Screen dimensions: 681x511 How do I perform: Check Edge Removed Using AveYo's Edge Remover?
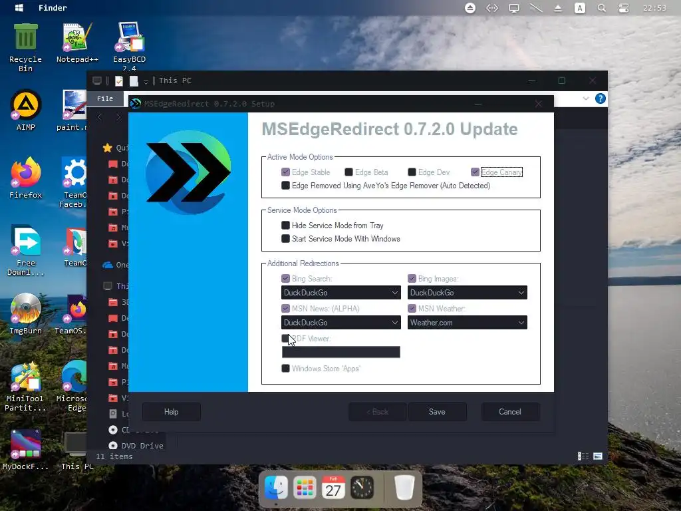pyautogui.click(x=285, y=186)
